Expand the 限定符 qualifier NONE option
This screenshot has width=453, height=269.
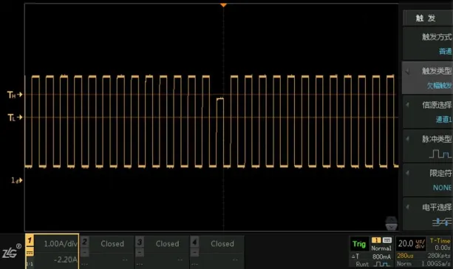coord(427,180)
